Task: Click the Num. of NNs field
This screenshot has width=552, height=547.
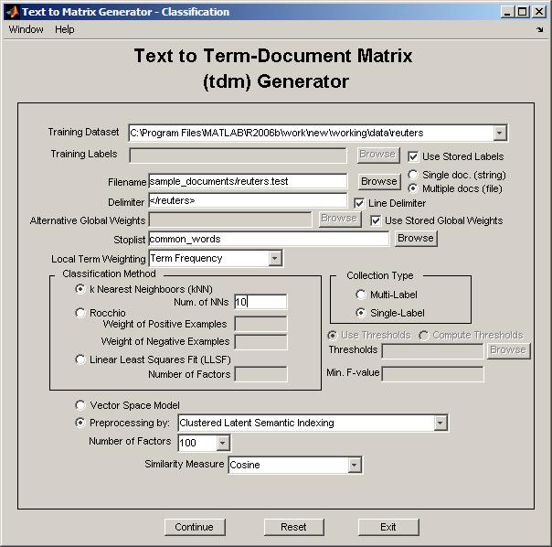Action: point(260,302)
